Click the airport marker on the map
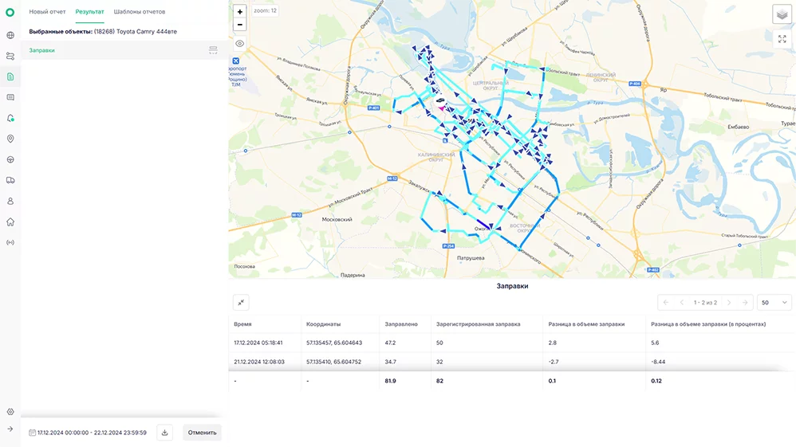 point(236,61)
